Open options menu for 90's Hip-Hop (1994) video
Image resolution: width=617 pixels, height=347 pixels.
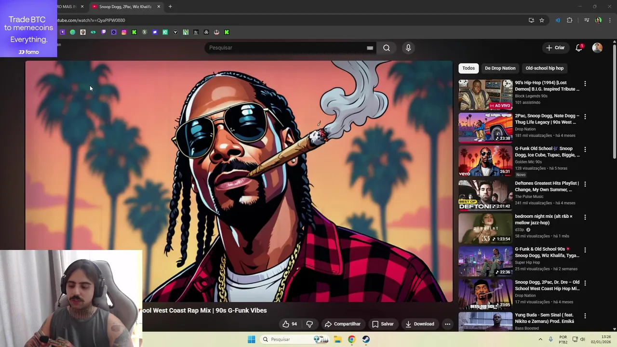click(585, 83)
